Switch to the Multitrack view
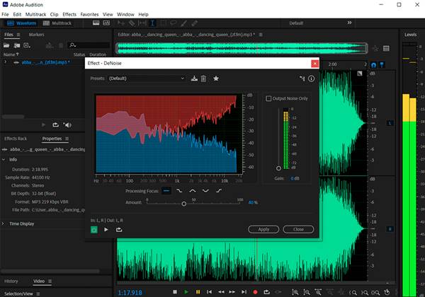 click(x=58, y=23)
